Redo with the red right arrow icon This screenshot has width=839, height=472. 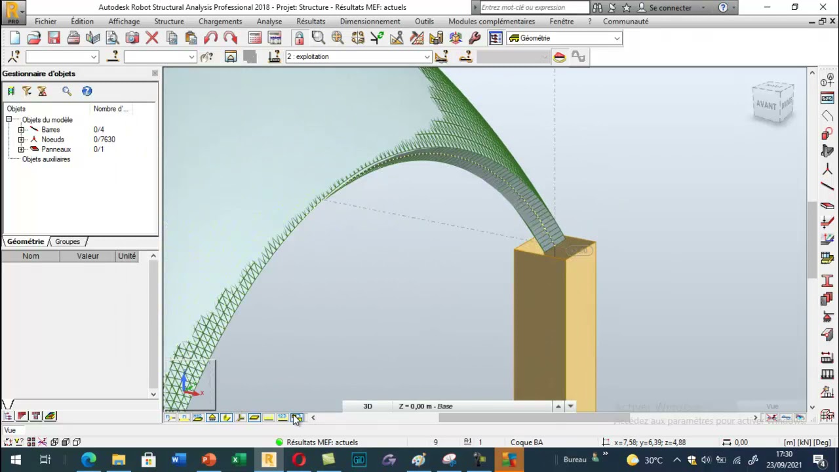click(230, 38)
